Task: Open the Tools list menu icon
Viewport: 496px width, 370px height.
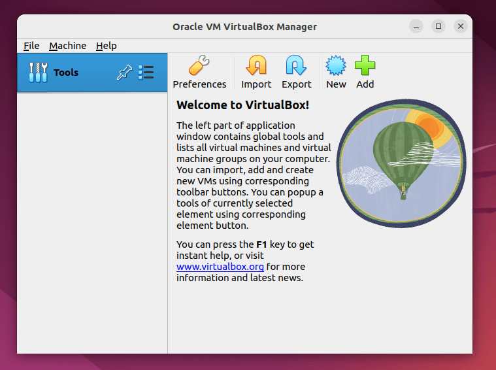Action: click(x=146, y=73)
